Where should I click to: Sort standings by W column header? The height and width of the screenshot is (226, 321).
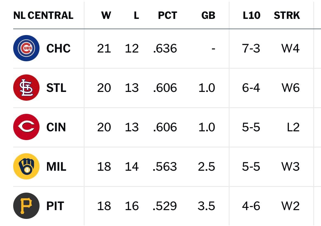(106, 15)
